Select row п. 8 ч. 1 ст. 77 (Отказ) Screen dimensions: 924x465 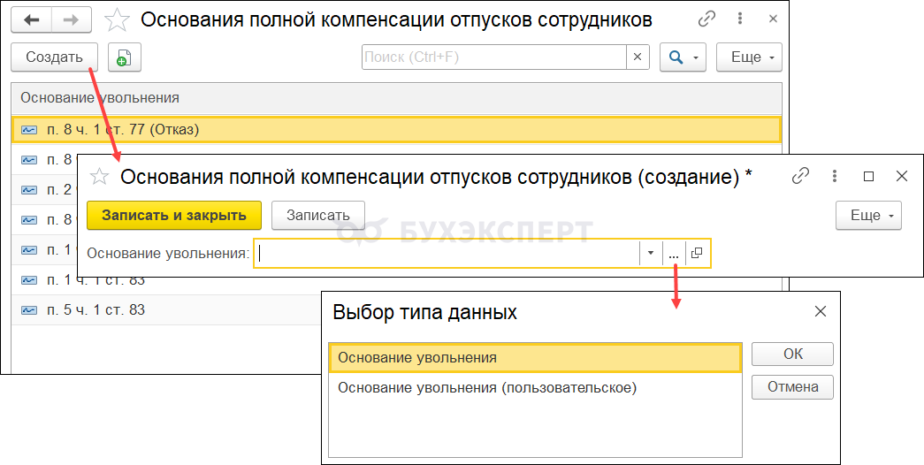coord(397,130)
